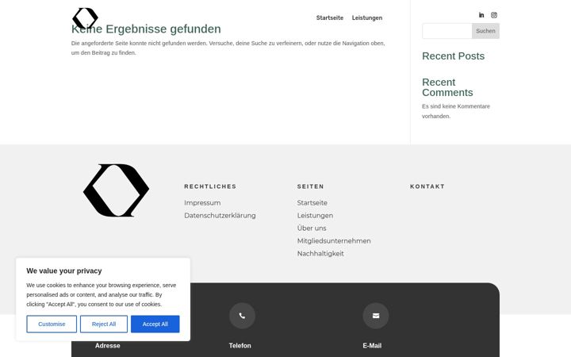
Task: Click the Es sind keine Kommentare vorhanden text
Action: point(456,111)
